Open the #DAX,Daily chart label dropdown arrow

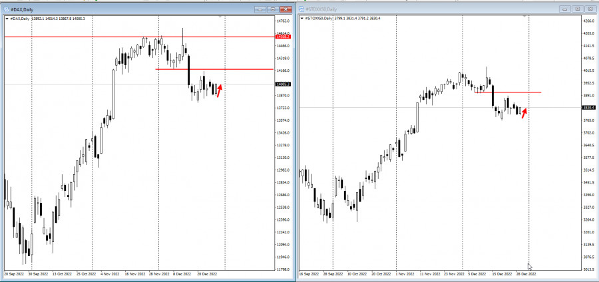click(x=7, y=19)
